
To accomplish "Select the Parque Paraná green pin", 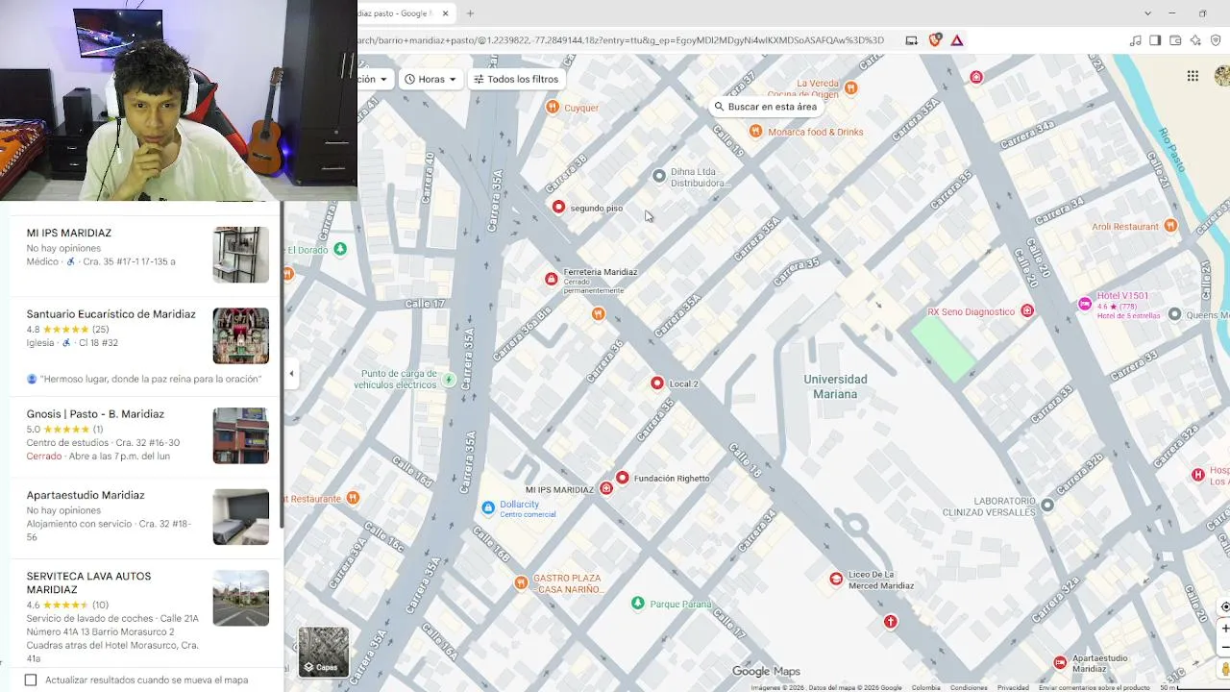I will [637, 603].
